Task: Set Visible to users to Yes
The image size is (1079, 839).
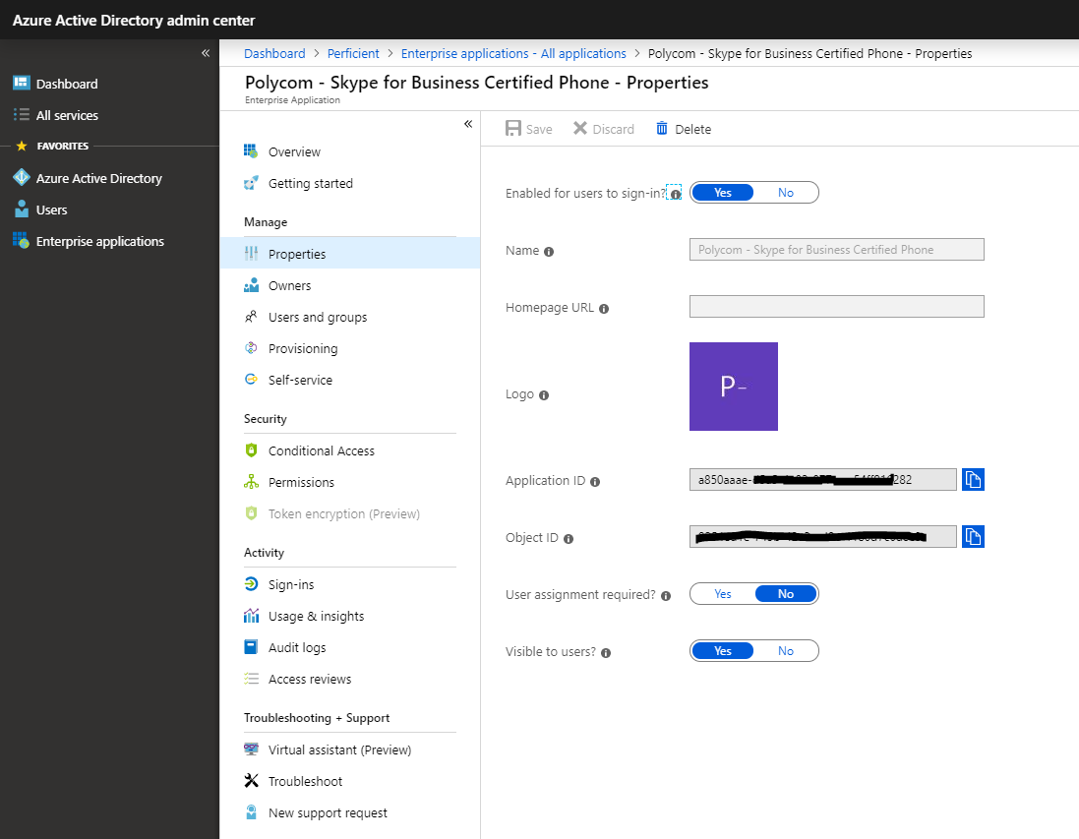Action: [x=723, y=651]
